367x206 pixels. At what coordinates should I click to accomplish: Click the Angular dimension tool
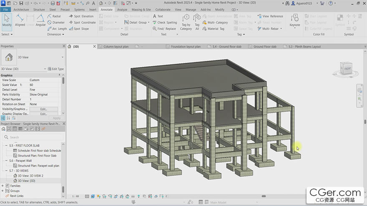[40, 20]
